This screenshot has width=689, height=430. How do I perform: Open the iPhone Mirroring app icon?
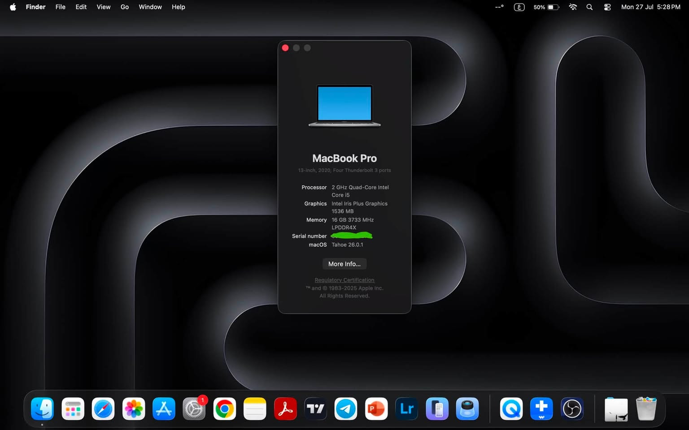(437, 408)
